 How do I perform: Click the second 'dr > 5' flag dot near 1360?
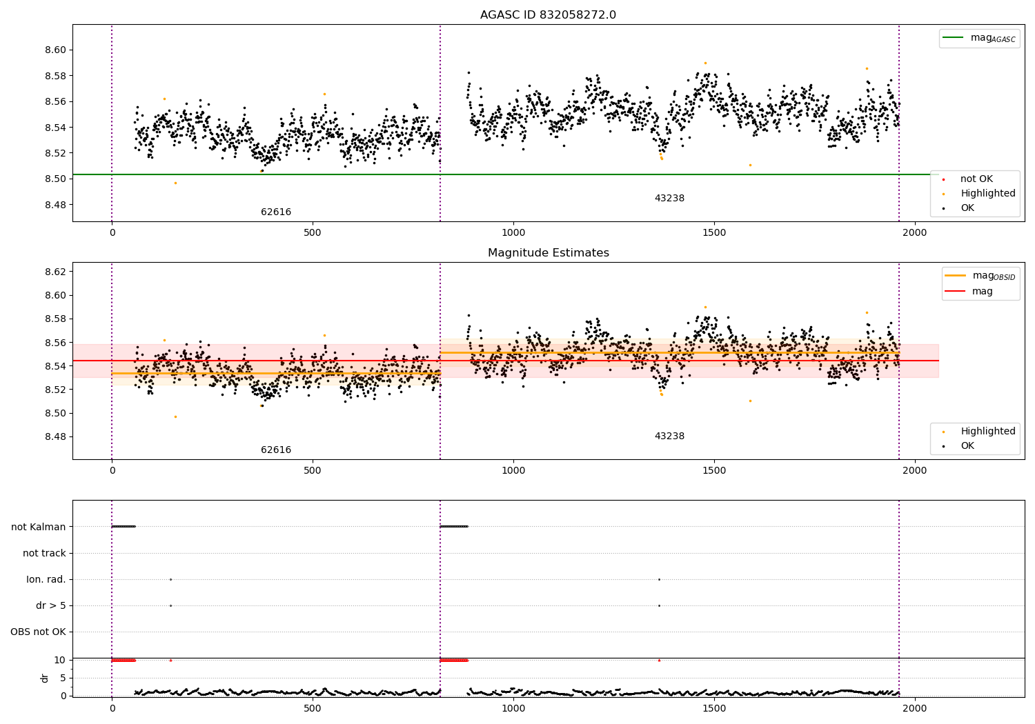tap(659, 606)
